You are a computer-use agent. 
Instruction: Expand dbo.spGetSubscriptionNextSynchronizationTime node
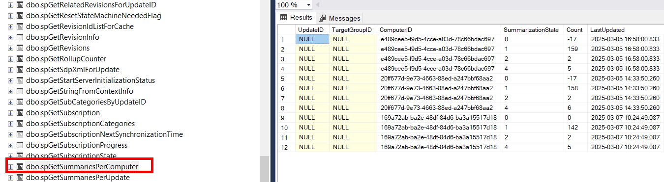coord(11,134)
